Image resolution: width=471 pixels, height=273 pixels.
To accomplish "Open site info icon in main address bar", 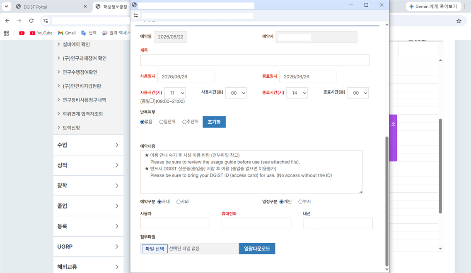I will pyautogui.click(x=46, y=21).
